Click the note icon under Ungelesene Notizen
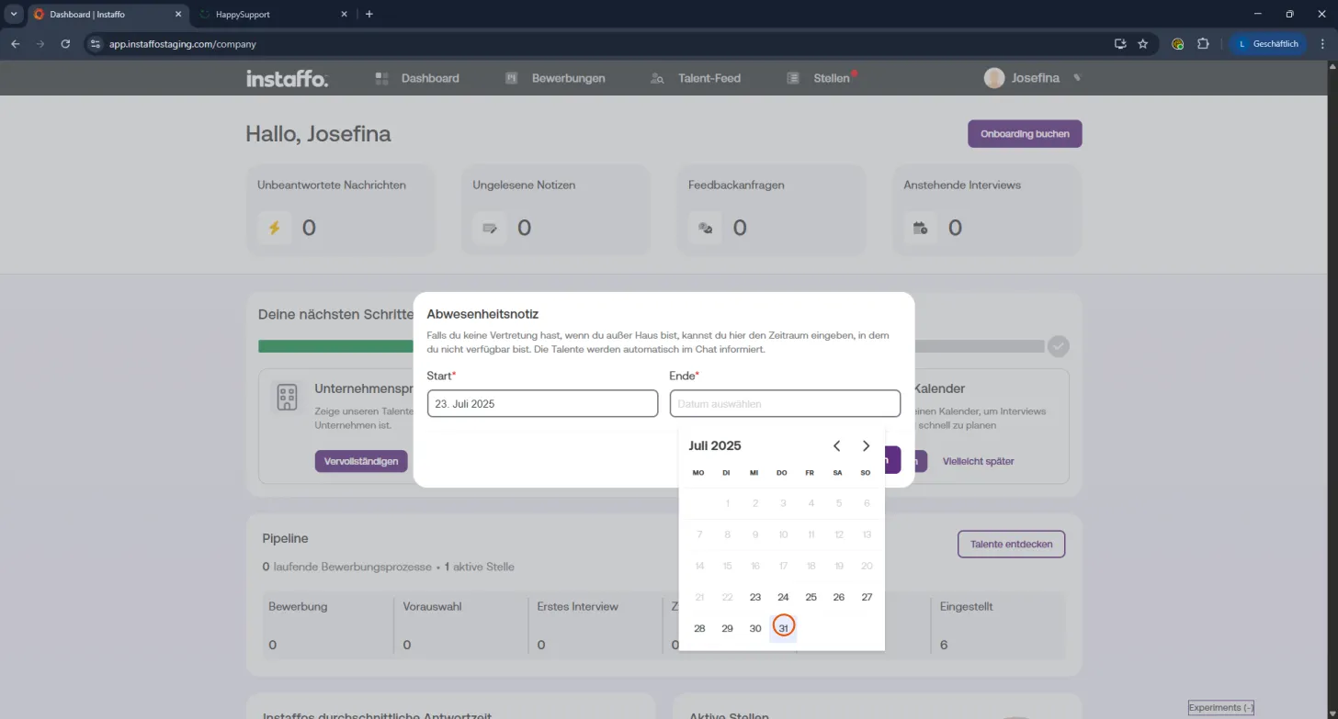 tap(489, 228)
